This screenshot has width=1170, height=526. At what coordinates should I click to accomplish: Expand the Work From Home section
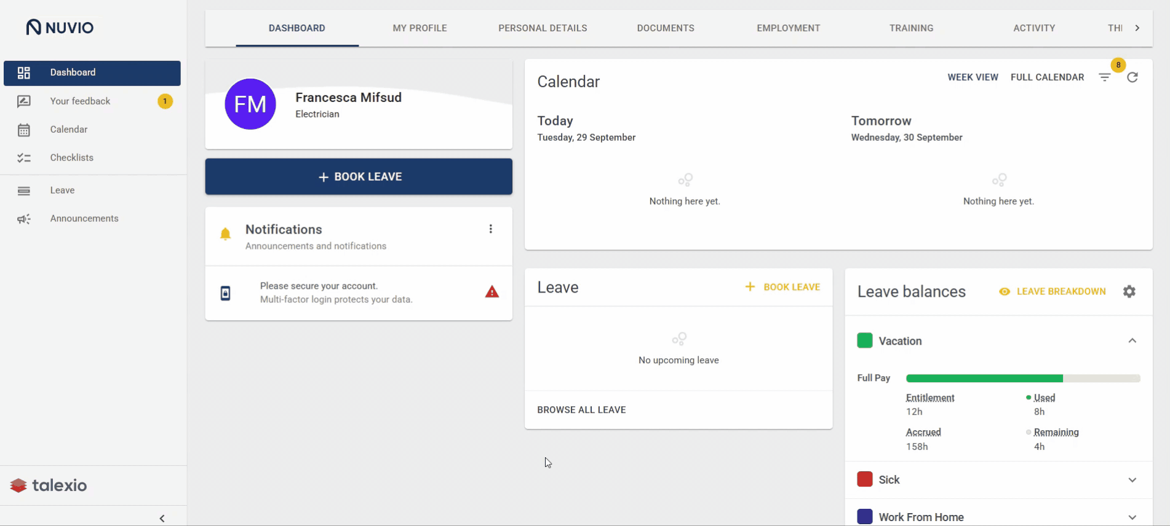(1132, 517)
